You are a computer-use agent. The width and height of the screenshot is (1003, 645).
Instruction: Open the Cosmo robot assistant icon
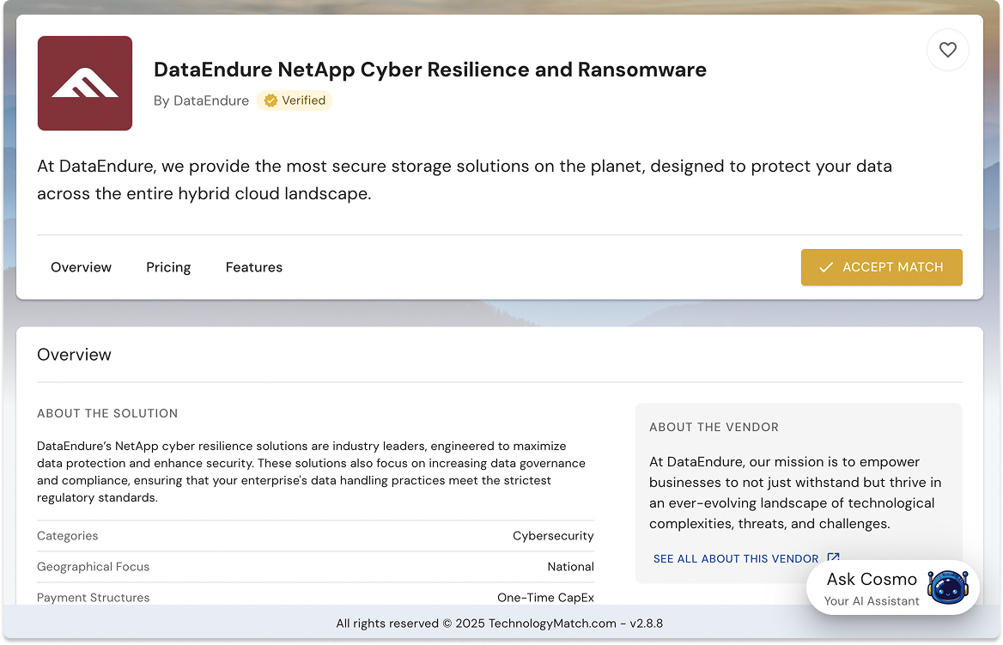tap(948, 587)
